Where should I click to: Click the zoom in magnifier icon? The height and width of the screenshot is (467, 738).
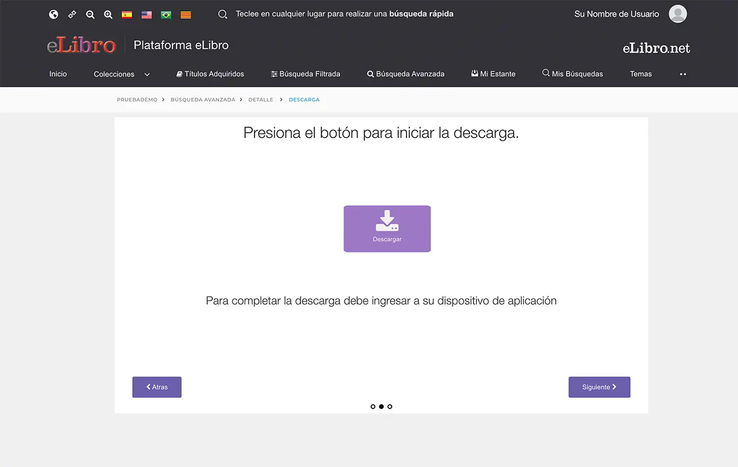click(108, 15)
